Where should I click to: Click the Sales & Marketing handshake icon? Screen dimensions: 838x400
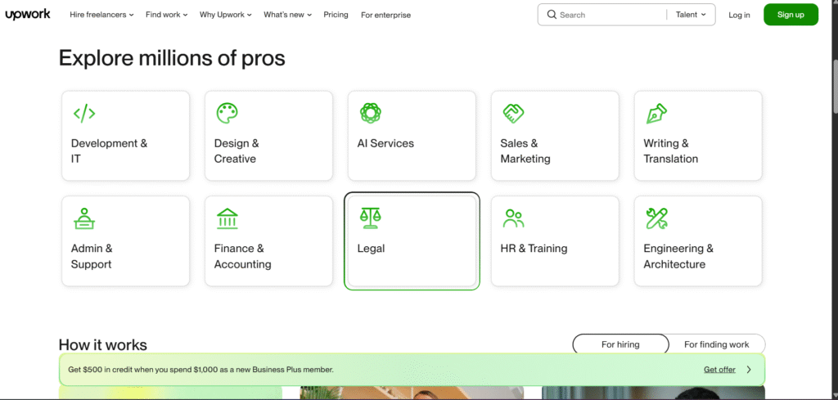click(x=513, y=113)
